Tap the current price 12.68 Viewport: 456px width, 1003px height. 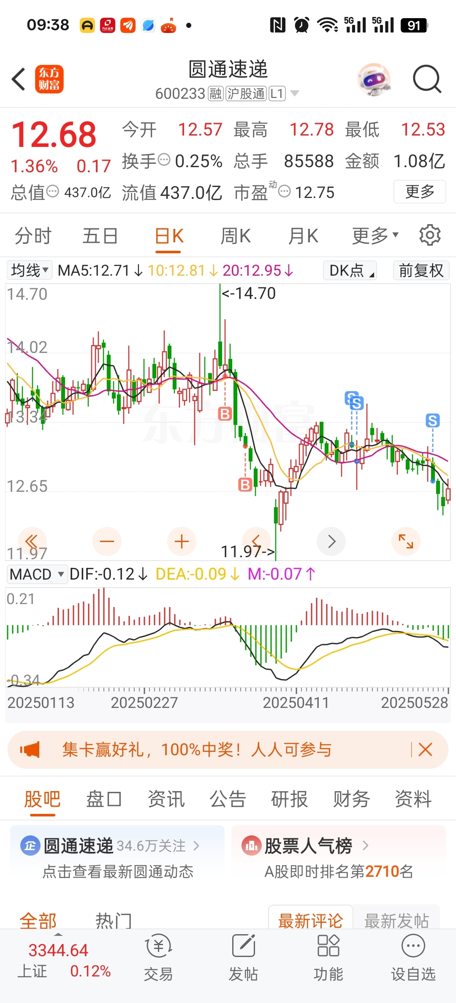point(54,135)
